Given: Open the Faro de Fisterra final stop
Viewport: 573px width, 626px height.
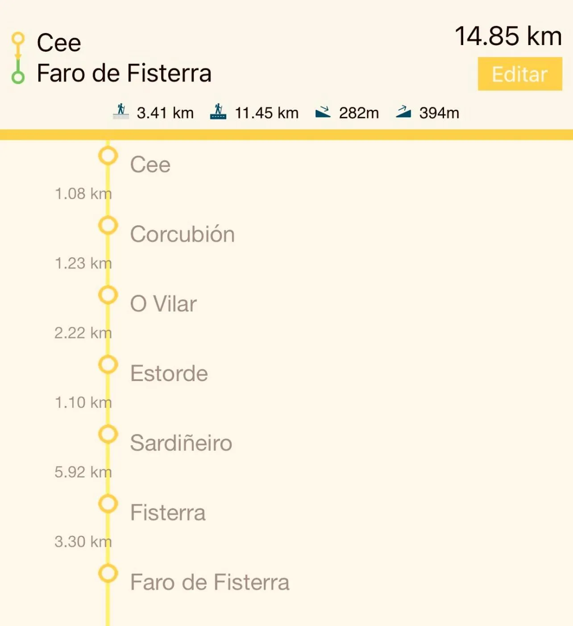Looking at the screenshot, I should click(x=210, y=582).
